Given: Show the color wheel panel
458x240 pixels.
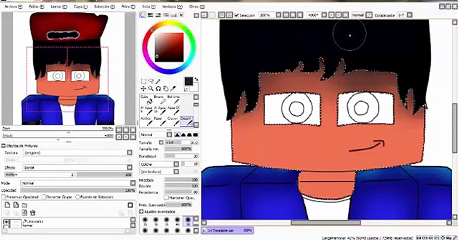Looking at the screenshot, I should tap(143, 15).
